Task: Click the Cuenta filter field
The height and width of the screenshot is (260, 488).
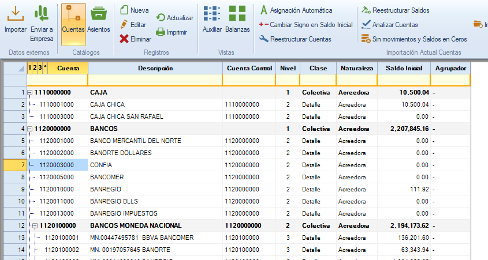Action: point(58,80)
